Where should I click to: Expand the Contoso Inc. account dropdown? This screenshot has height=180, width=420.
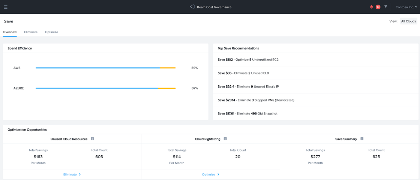pyautogui.click(x=406, y=7)
